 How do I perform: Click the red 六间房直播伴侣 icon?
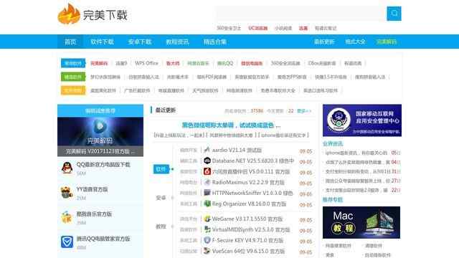pos(207,171)
